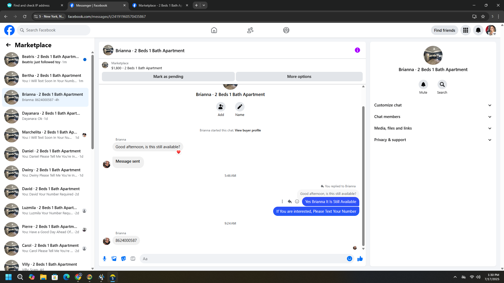
Task: Expand Chat members section
Action: 433,117
